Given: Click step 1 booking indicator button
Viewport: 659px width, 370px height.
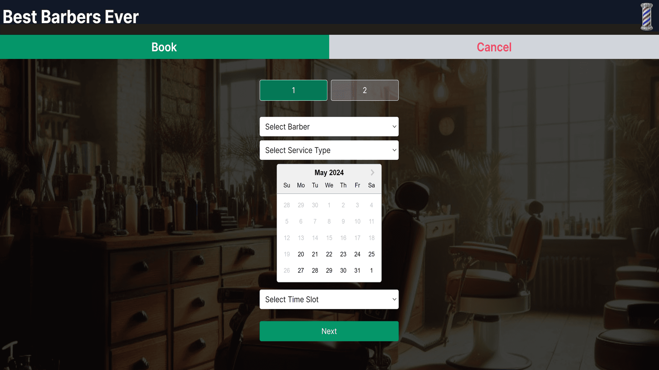Looking at the screenshot, I should 293,90.
